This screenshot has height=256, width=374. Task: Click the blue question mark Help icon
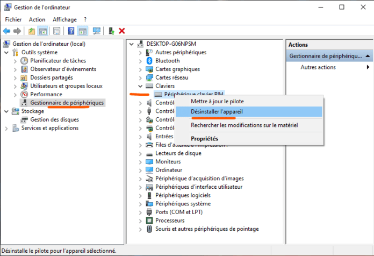(x=71, y=31)
